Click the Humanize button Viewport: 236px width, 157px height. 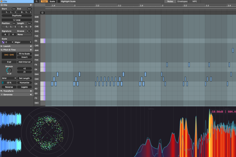click(24, 83)
